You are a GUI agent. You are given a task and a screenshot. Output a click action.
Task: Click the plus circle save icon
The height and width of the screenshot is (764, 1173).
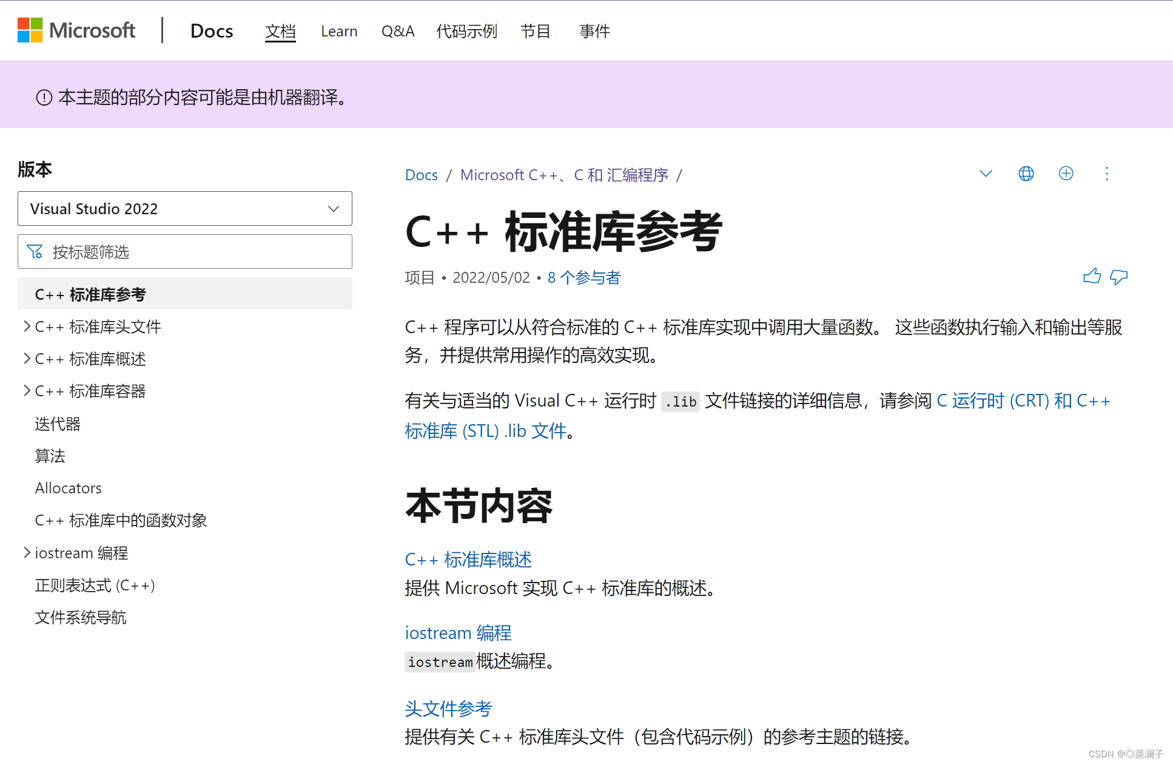coord(1066,174)
